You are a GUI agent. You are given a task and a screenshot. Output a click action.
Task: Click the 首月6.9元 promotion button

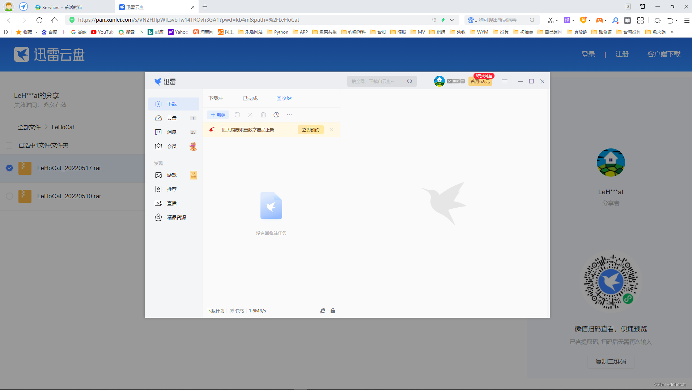(480, 81)
